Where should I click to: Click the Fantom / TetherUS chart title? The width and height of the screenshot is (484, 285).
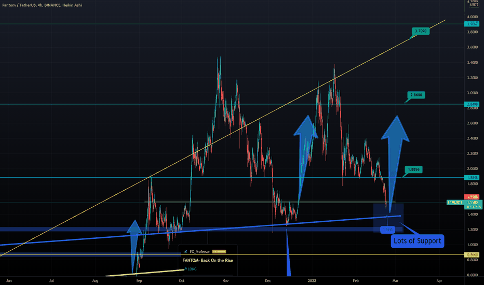click(42, 5)
